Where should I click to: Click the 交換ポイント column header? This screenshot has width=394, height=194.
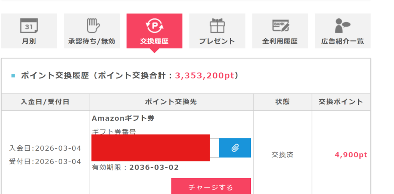(341, 102)
